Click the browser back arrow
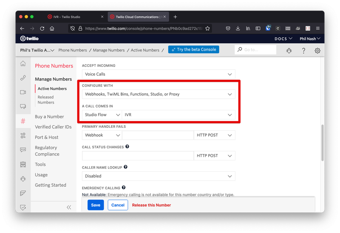 pyautogui.click(x=22, y=29)
